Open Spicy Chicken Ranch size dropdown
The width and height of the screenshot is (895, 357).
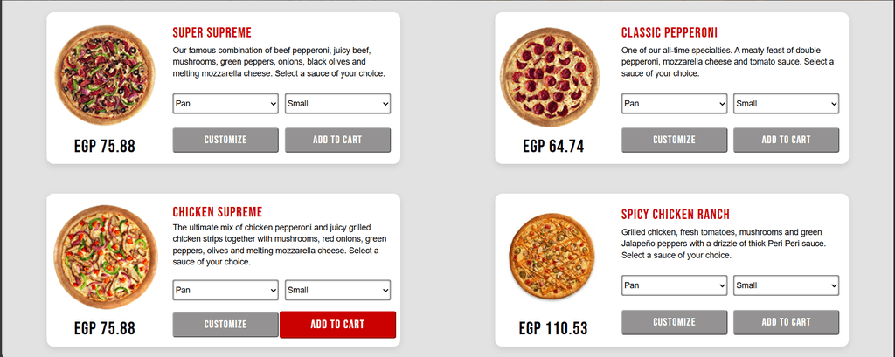click(x=786, y=285)
